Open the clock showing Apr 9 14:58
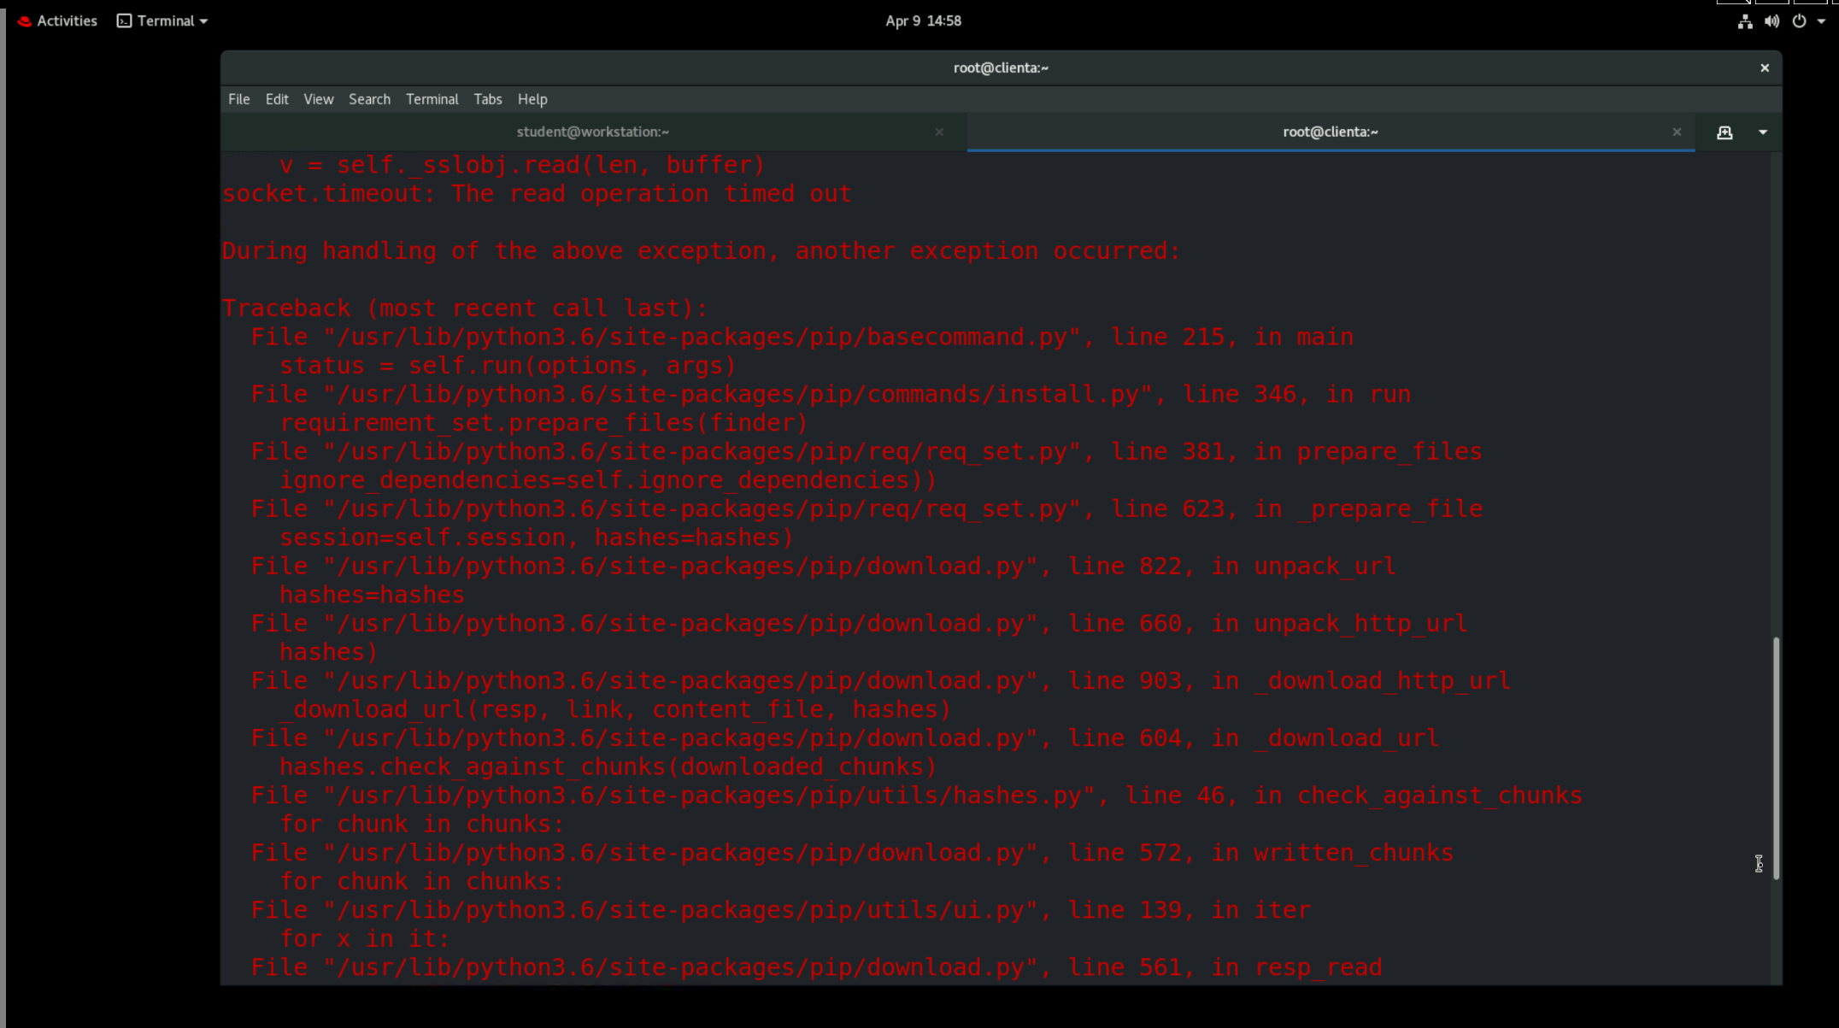 point(923,21)
